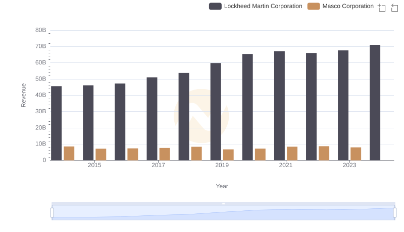Click the 2017 x-axis label
Viewport: 404px width, 232px height.
pos(158,165)
